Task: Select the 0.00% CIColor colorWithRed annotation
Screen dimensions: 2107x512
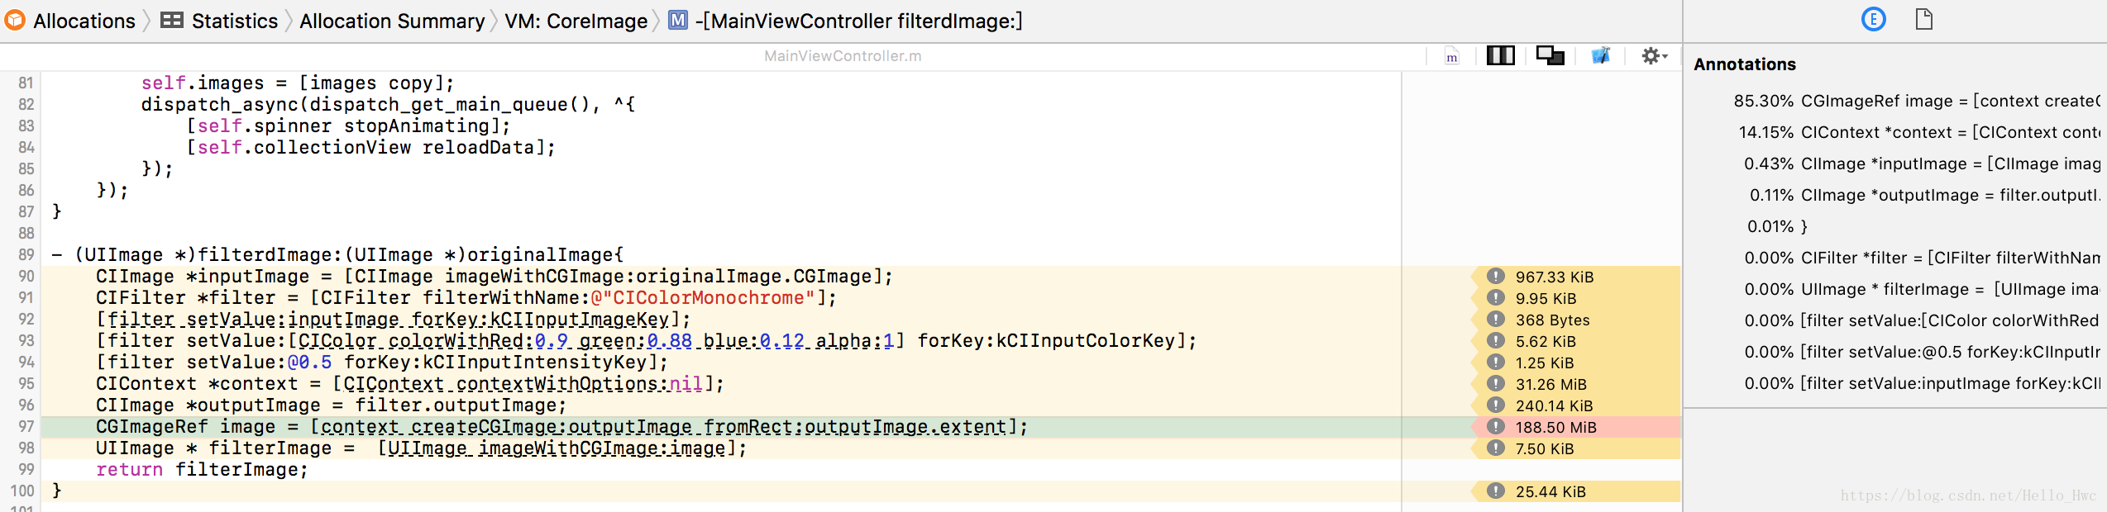Action: [x=1922, y=320]
